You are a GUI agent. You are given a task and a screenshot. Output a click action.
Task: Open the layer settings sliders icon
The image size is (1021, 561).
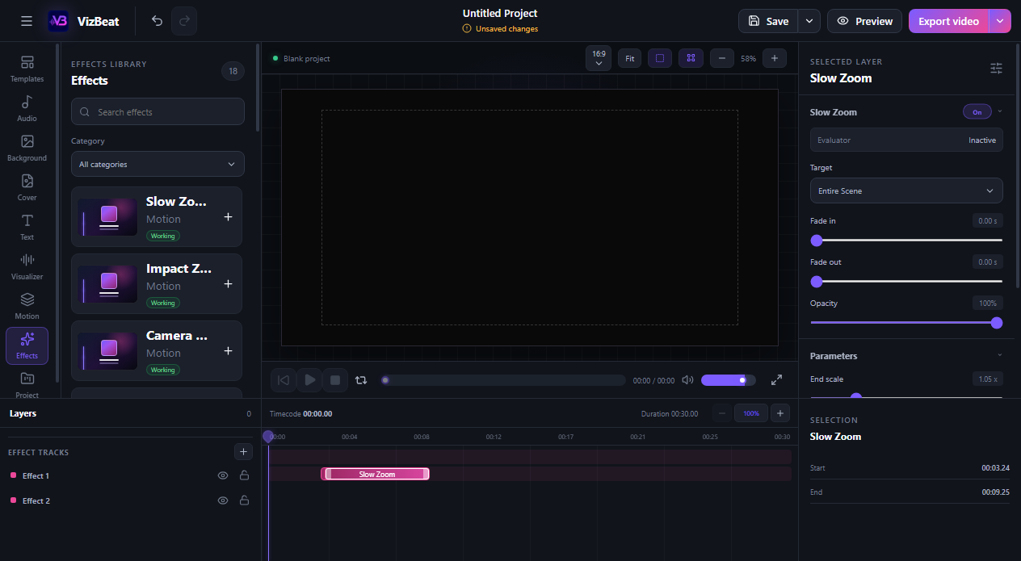click(x=997, y=69)
